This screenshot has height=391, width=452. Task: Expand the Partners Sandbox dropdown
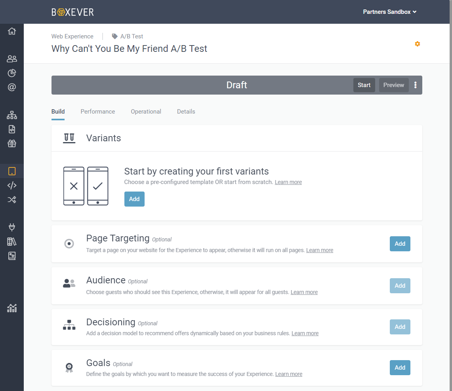390,12
